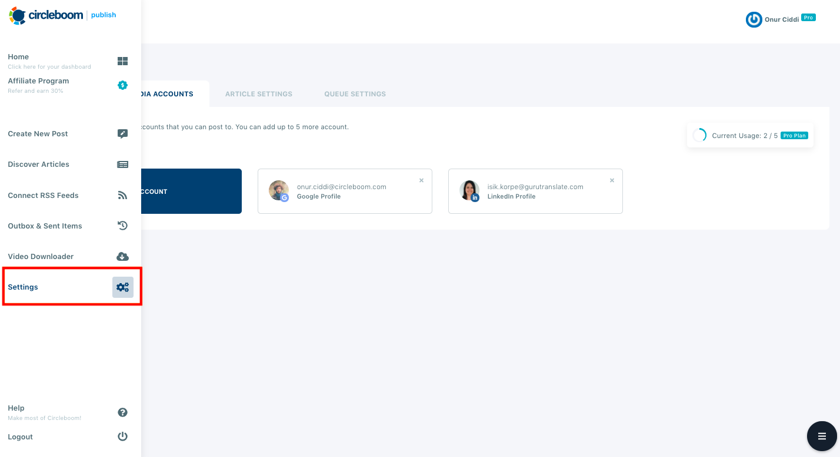Click 'Refer and earn 30%' subtitle
The image size is (840, 457).
coord(35,91)
